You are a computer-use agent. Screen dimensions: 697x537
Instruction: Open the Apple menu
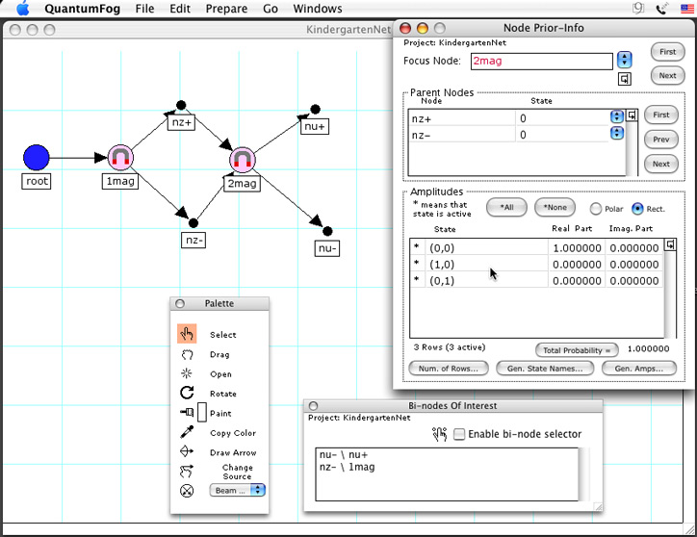click(x=22, y=9)
